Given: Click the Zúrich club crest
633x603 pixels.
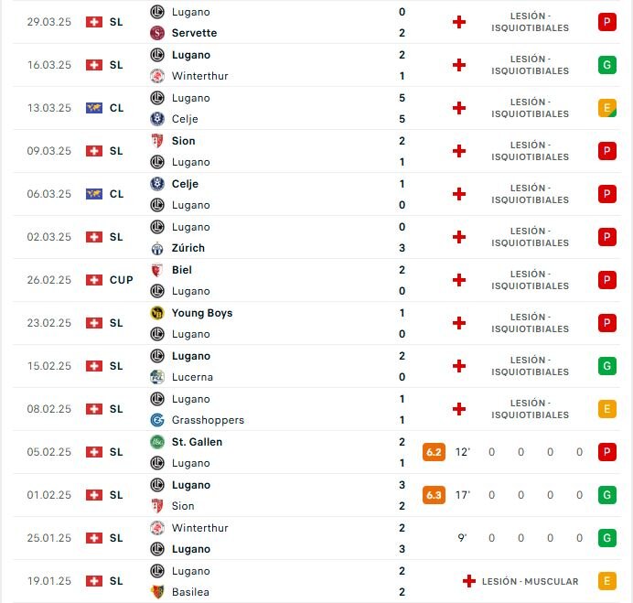Looking at the screenshot, I should point(157,248).
